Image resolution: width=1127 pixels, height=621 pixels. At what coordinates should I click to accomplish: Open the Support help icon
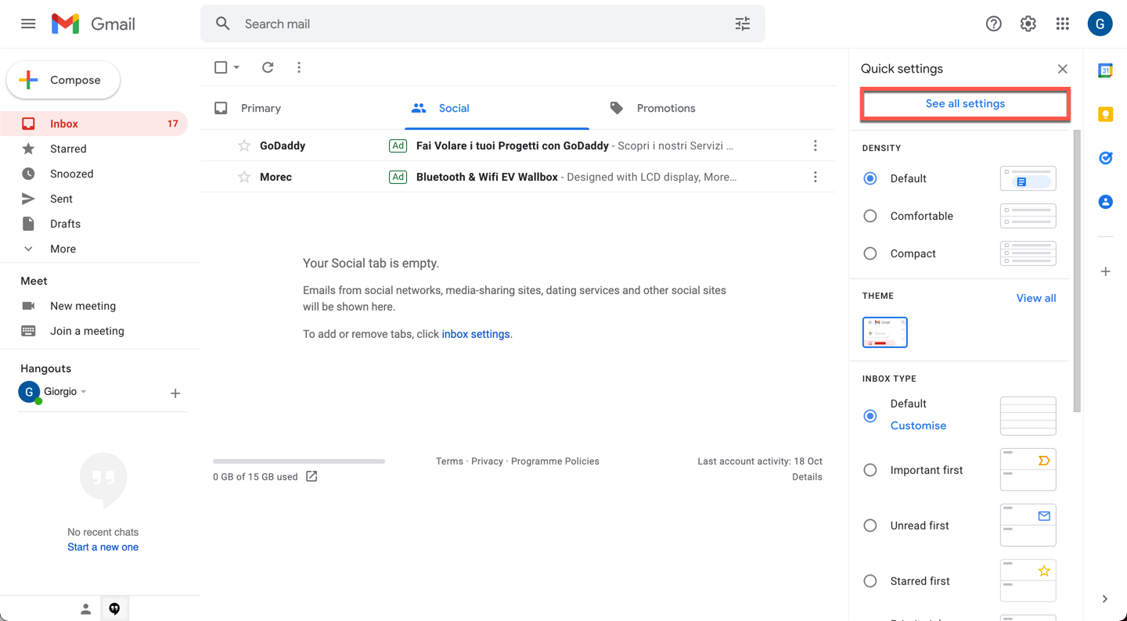click(993, 23)
